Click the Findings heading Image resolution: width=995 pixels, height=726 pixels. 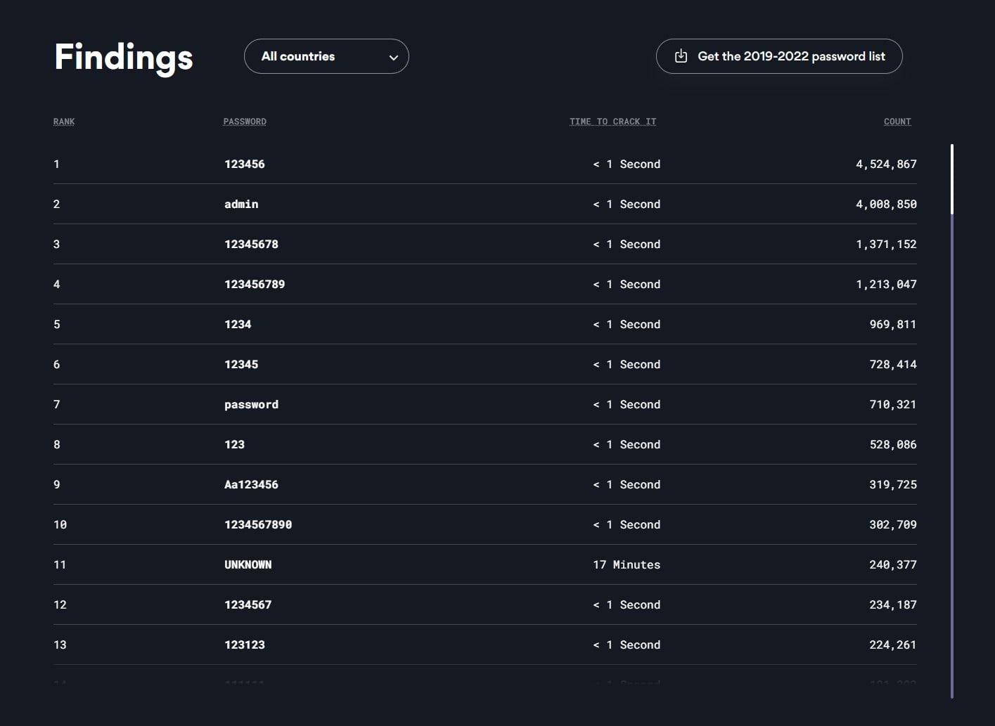(x=124, y=58)
